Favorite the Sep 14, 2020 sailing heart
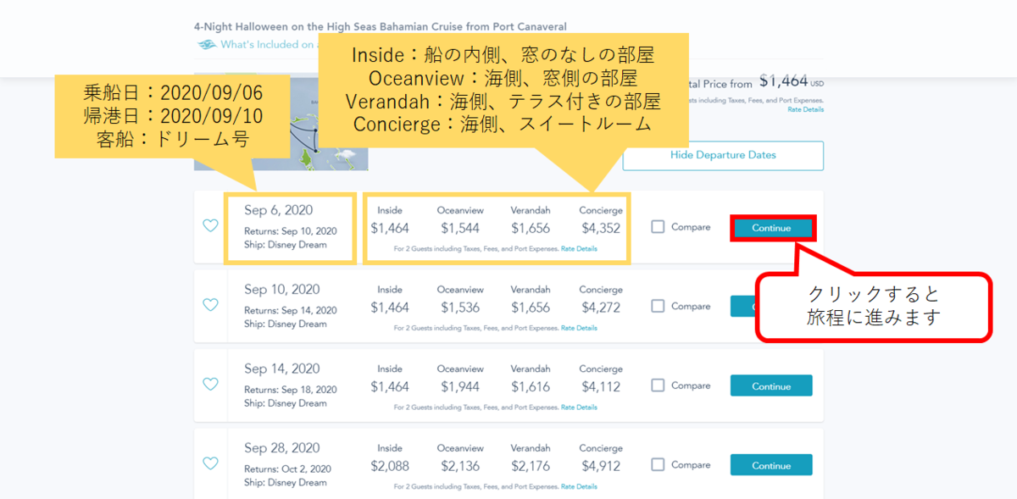The width and height of the screenshot is (1017, 499). pos(210,385)
